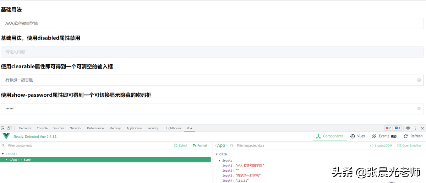Viewport: 426px width, 183px height.
Task: Click the Refresh button in Vue DevTools
Action: tap(413, 136)
